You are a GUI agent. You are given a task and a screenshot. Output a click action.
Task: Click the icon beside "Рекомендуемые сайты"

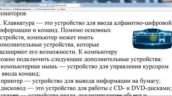coord(37,9)
